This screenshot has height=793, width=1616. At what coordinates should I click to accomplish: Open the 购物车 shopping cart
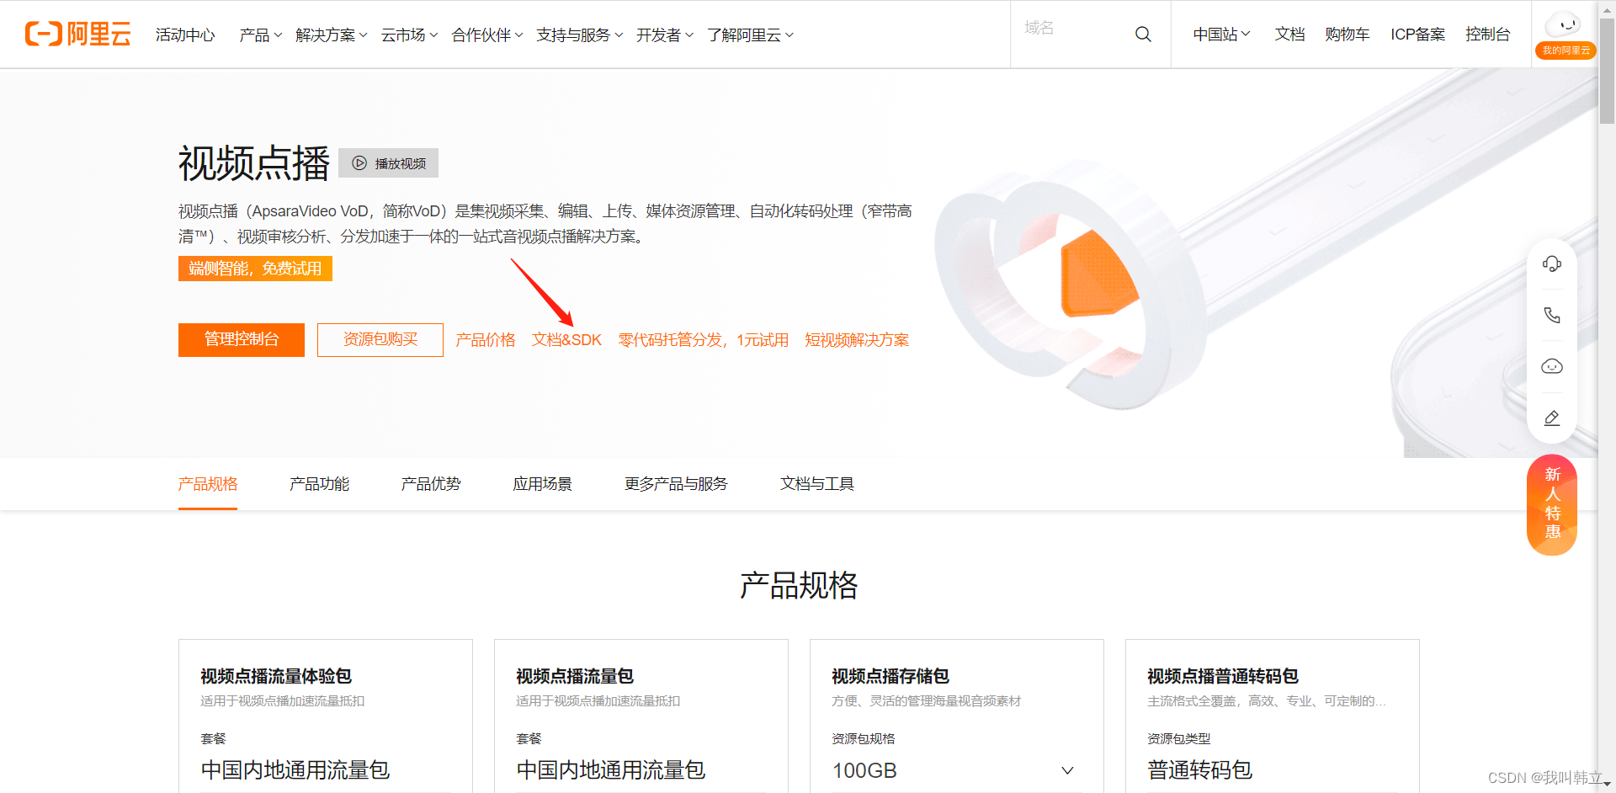pos(1348,34)
